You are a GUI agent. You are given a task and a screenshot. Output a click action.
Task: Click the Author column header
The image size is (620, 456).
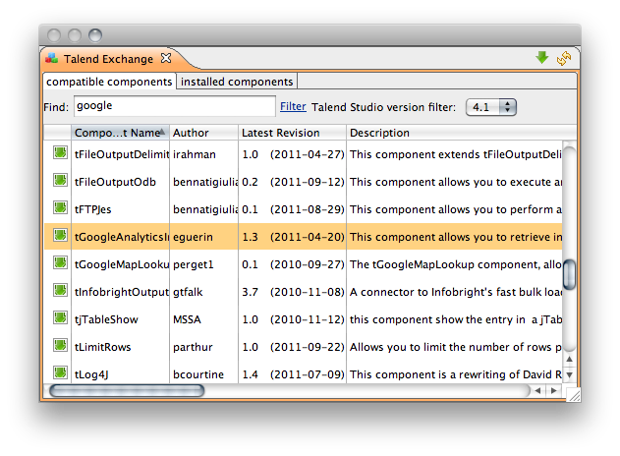coord(202,133)
